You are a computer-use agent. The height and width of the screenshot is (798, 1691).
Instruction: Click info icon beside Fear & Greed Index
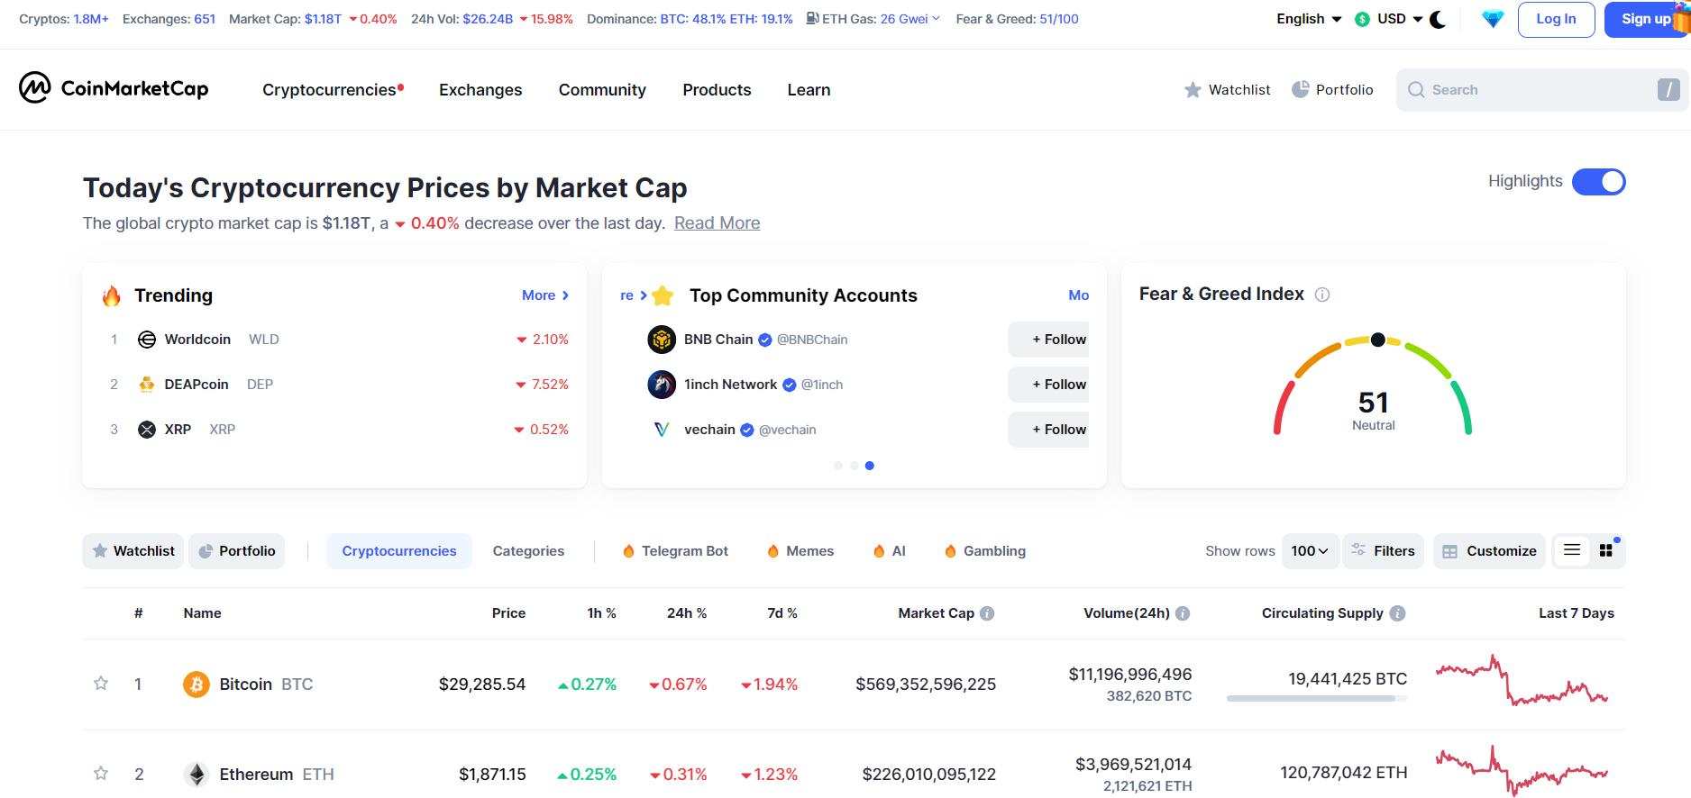click(x=1322, y=295)
